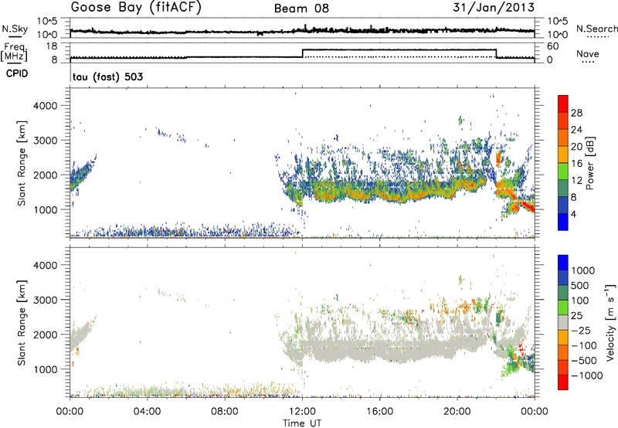Select the 04:00 time tick label
618x428 pixels.
tap(148, 412)
